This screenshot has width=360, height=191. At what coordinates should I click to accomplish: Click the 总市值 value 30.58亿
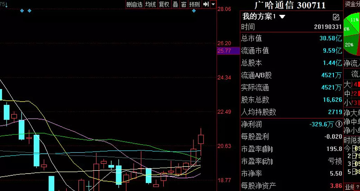pos(331,38)
